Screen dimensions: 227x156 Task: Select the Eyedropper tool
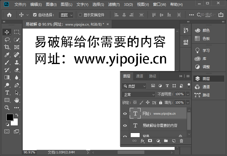[7, 55]
